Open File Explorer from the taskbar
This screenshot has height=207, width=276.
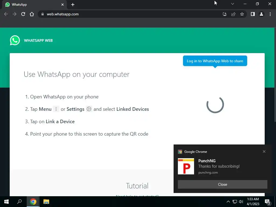46,202
